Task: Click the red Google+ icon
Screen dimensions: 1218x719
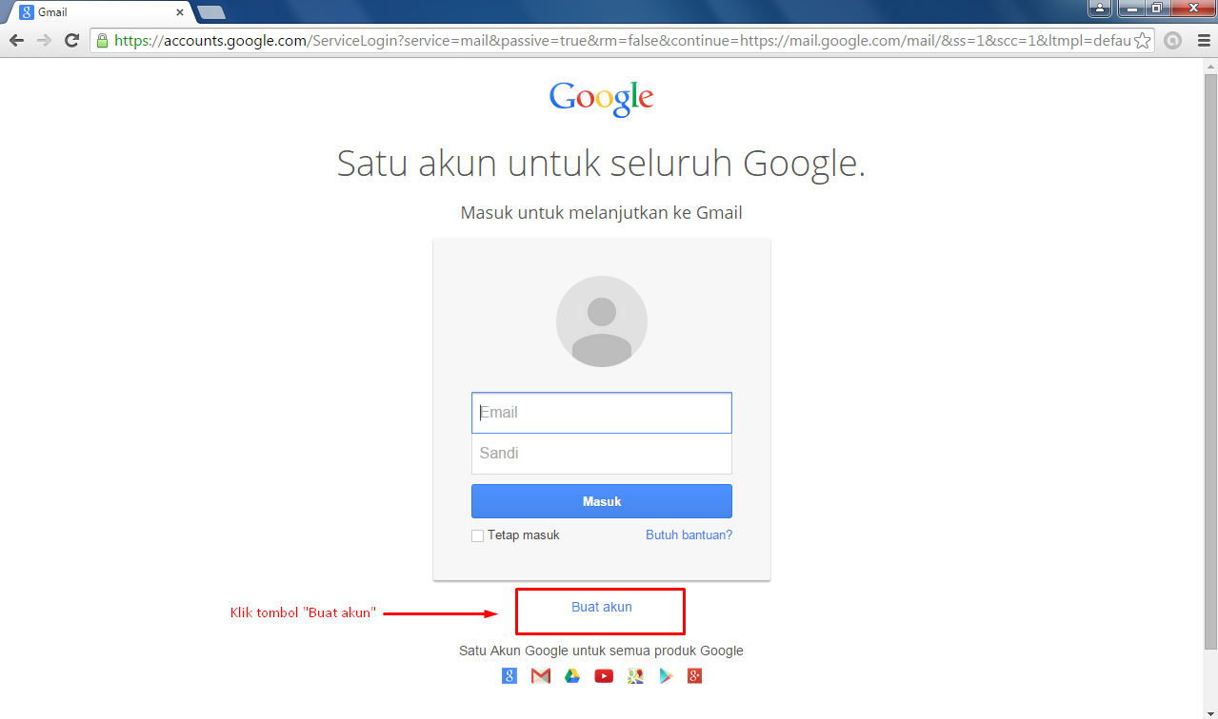Action: click(x=695, y=676)
